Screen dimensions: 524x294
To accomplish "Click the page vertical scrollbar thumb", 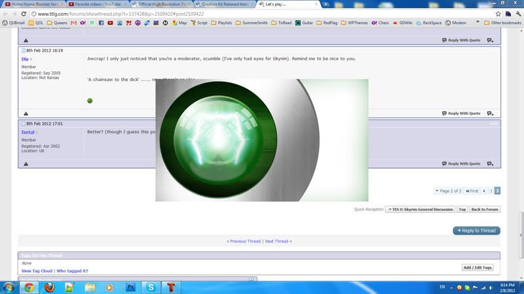I will click(x=521, y=235).
